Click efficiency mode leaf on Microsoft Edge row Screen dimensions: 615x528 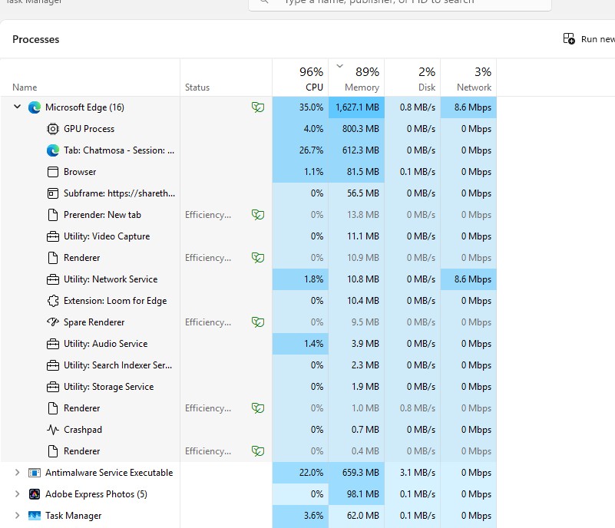(258, 107)
